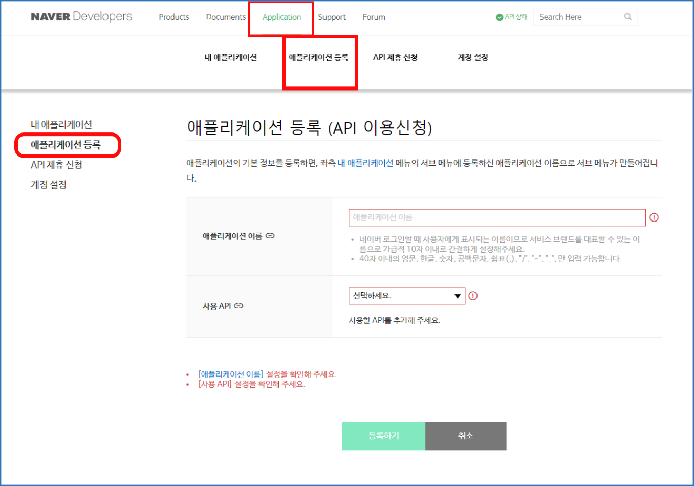Image resolution: width=694 pixels, height=486 pixels.
Task: Click the green API status check icon
Action: tap(500, 17)
